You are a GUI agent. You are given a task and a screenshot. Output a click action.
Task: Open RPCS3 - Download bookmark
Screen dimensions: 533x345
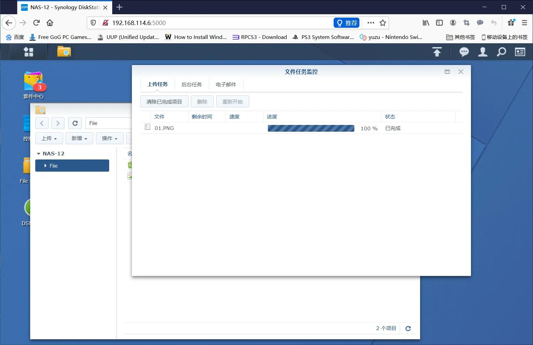260,37
